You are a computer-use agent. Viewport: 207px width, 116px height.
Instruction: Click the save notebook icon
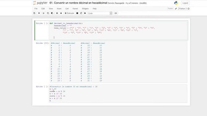(34, 13)
